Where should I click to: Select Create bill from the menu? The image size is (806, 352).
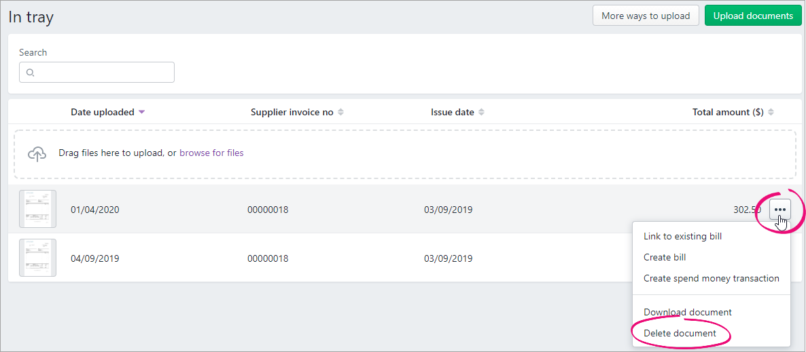click(665, 257)
